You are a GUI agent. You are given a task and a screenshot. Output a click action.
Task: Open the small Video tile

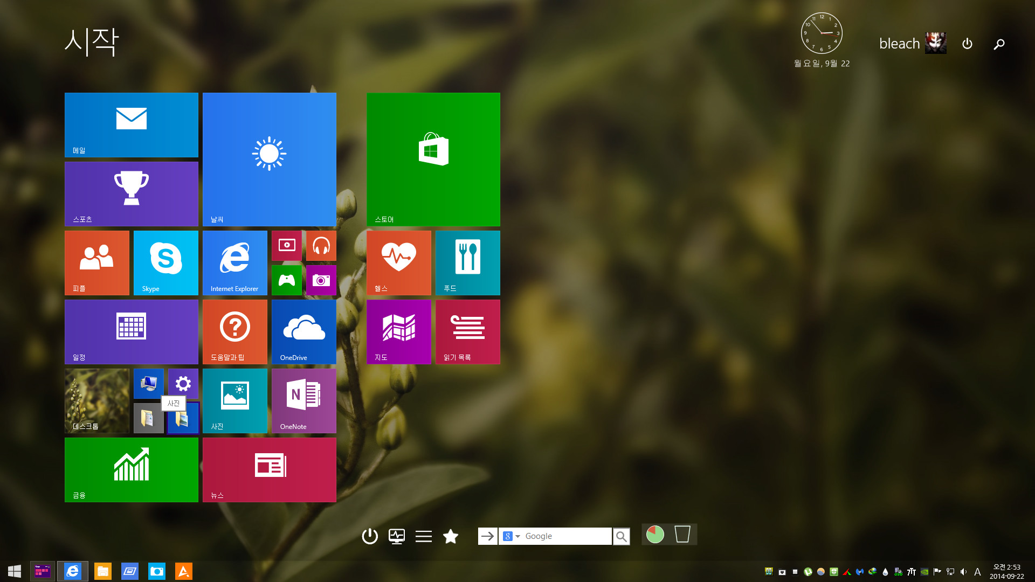287,246
